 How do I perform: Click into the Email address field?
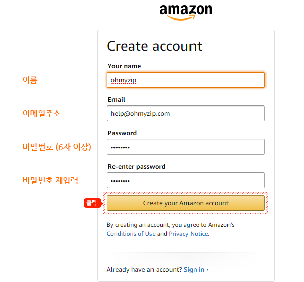(x=186, y=114)
